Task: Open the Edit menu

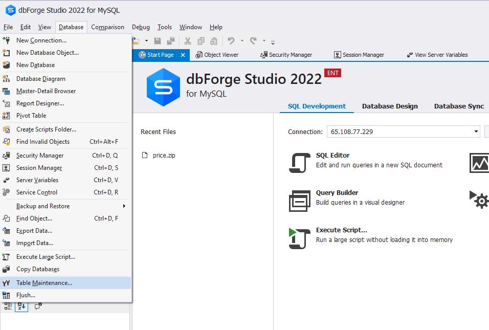Action: tap(26, 27)
